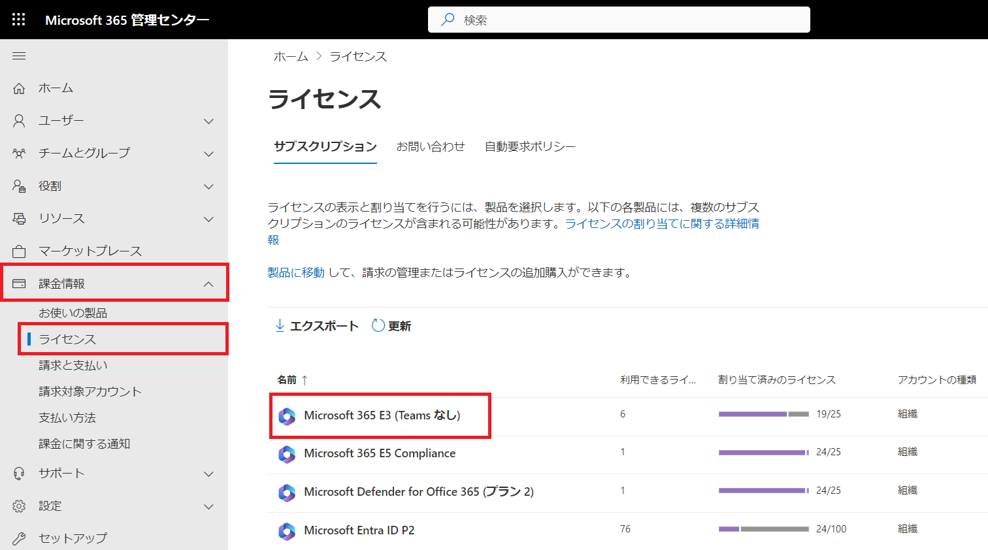Expand the チームとグループ chevron

208,154
